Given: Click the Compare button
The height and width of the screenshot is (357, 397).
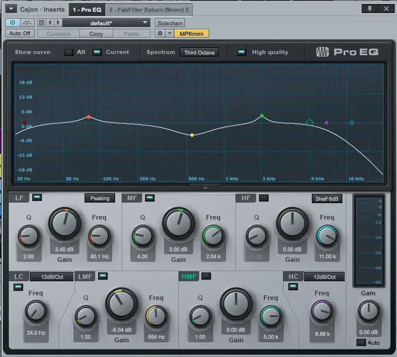Looking at the screenshot, I should point(59,33).
